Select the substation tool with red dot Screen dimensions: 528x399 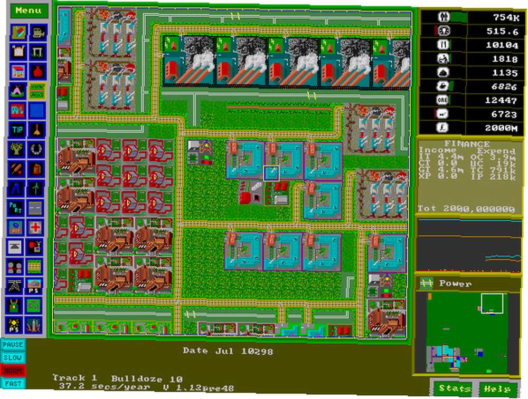coord(35,247)
